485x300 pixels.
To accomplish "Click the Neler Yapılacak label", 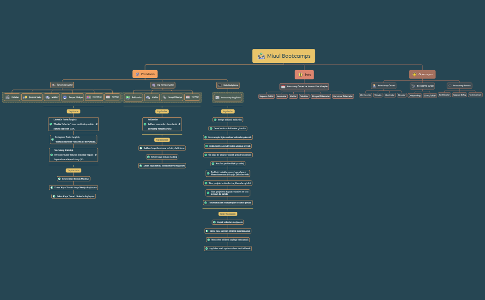I will coord(228,214).
